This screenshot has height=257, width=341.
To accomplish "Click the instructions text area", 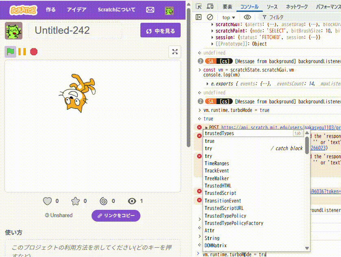I will (93, 249).
